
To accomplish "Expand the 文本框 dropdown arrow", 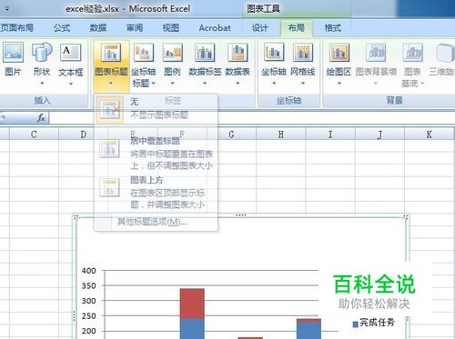I will pos(71,84).
